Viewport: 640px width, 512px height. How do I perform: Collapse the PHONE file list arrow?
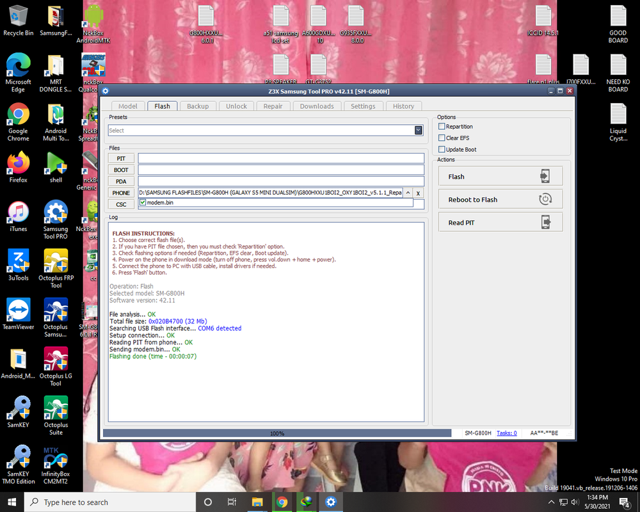click(408, 193)
